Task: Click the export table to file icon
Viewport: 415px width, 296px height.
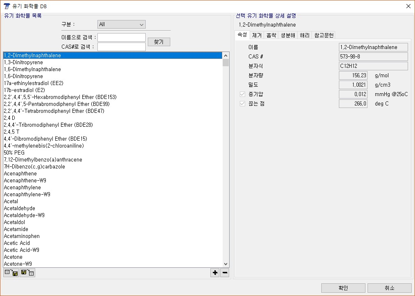Action: click(11, 273)
